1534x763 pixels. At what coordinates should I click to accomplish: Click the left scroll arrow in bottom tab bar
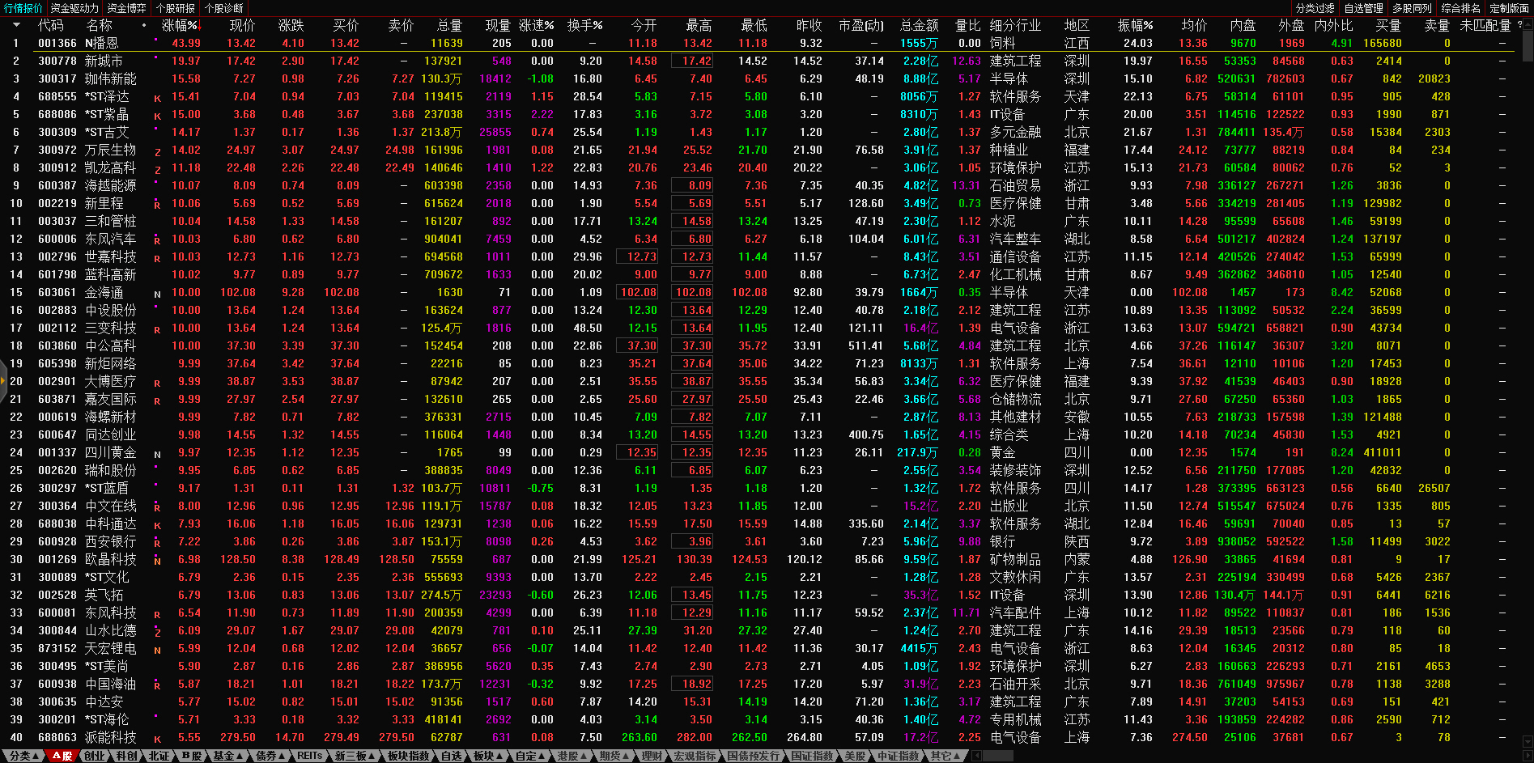click(x=977, y=756)
